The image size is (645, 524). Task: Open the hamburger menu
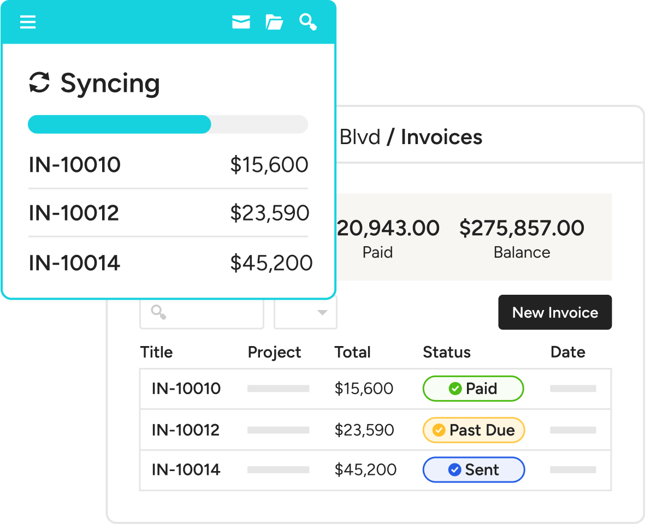(x=28, y=22)
